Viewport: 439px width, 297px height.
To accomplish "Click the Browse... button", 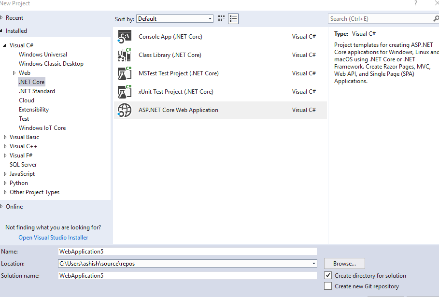I will 344,263.
